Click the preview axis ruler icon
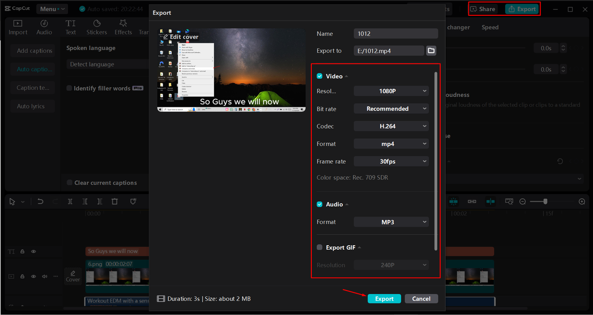Viewport: 593px width, 315px height. tap(509, 202)
